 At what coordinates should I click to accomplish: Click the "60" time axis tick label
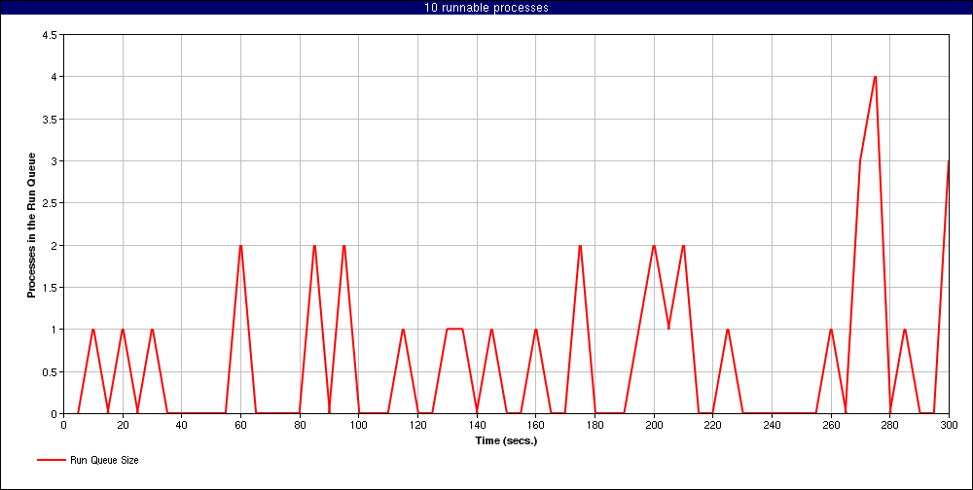(240, 426)
